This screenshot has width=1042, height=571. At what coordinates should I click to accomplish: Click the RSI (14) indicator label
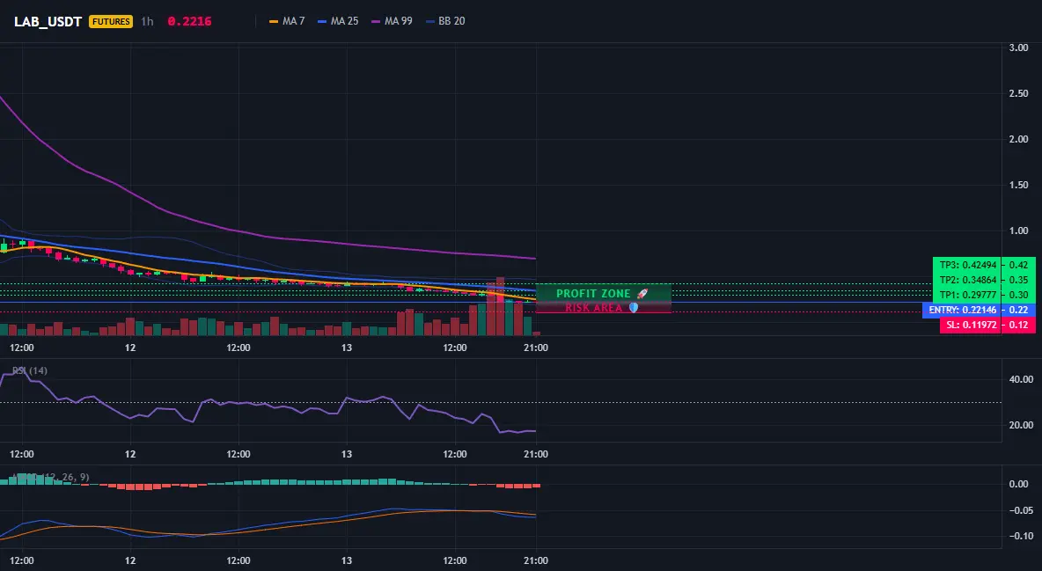tap(30, 370)
